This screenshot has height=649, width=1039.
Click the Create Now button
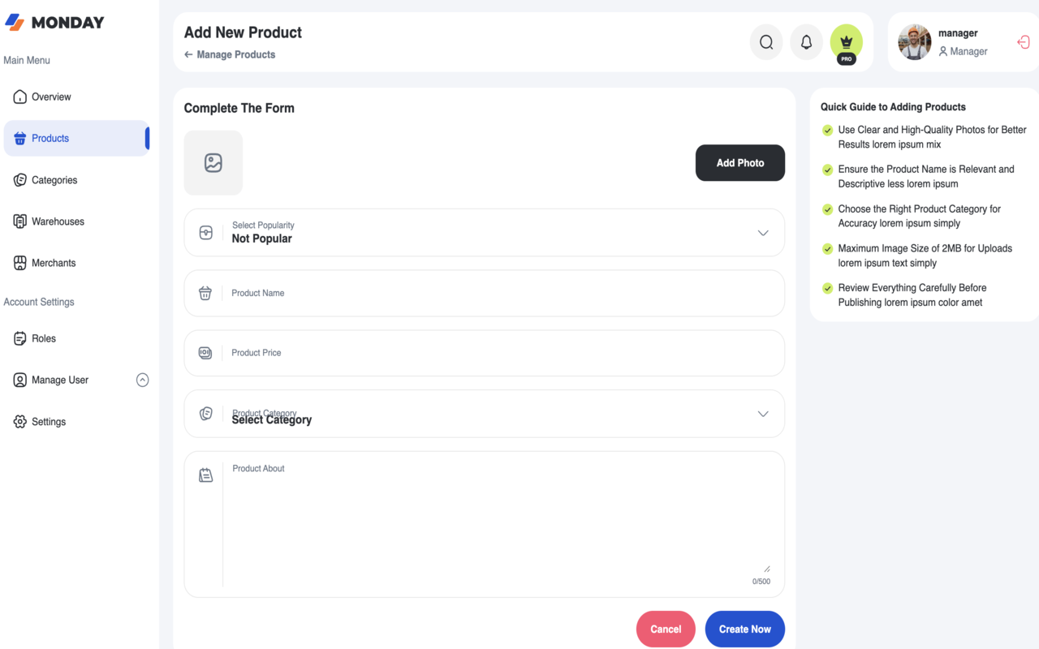[x=744, y=629]
